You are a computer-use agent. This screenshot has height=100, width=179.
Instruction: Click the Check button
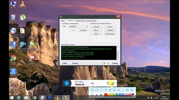pyautogui.click(x=96, y=34)
